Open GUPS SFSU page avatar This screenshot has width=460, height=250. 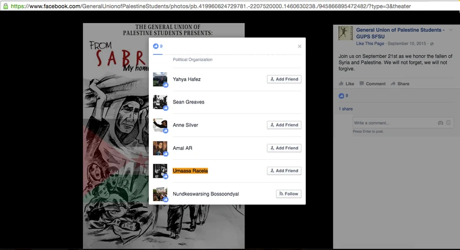click(345, 33)
